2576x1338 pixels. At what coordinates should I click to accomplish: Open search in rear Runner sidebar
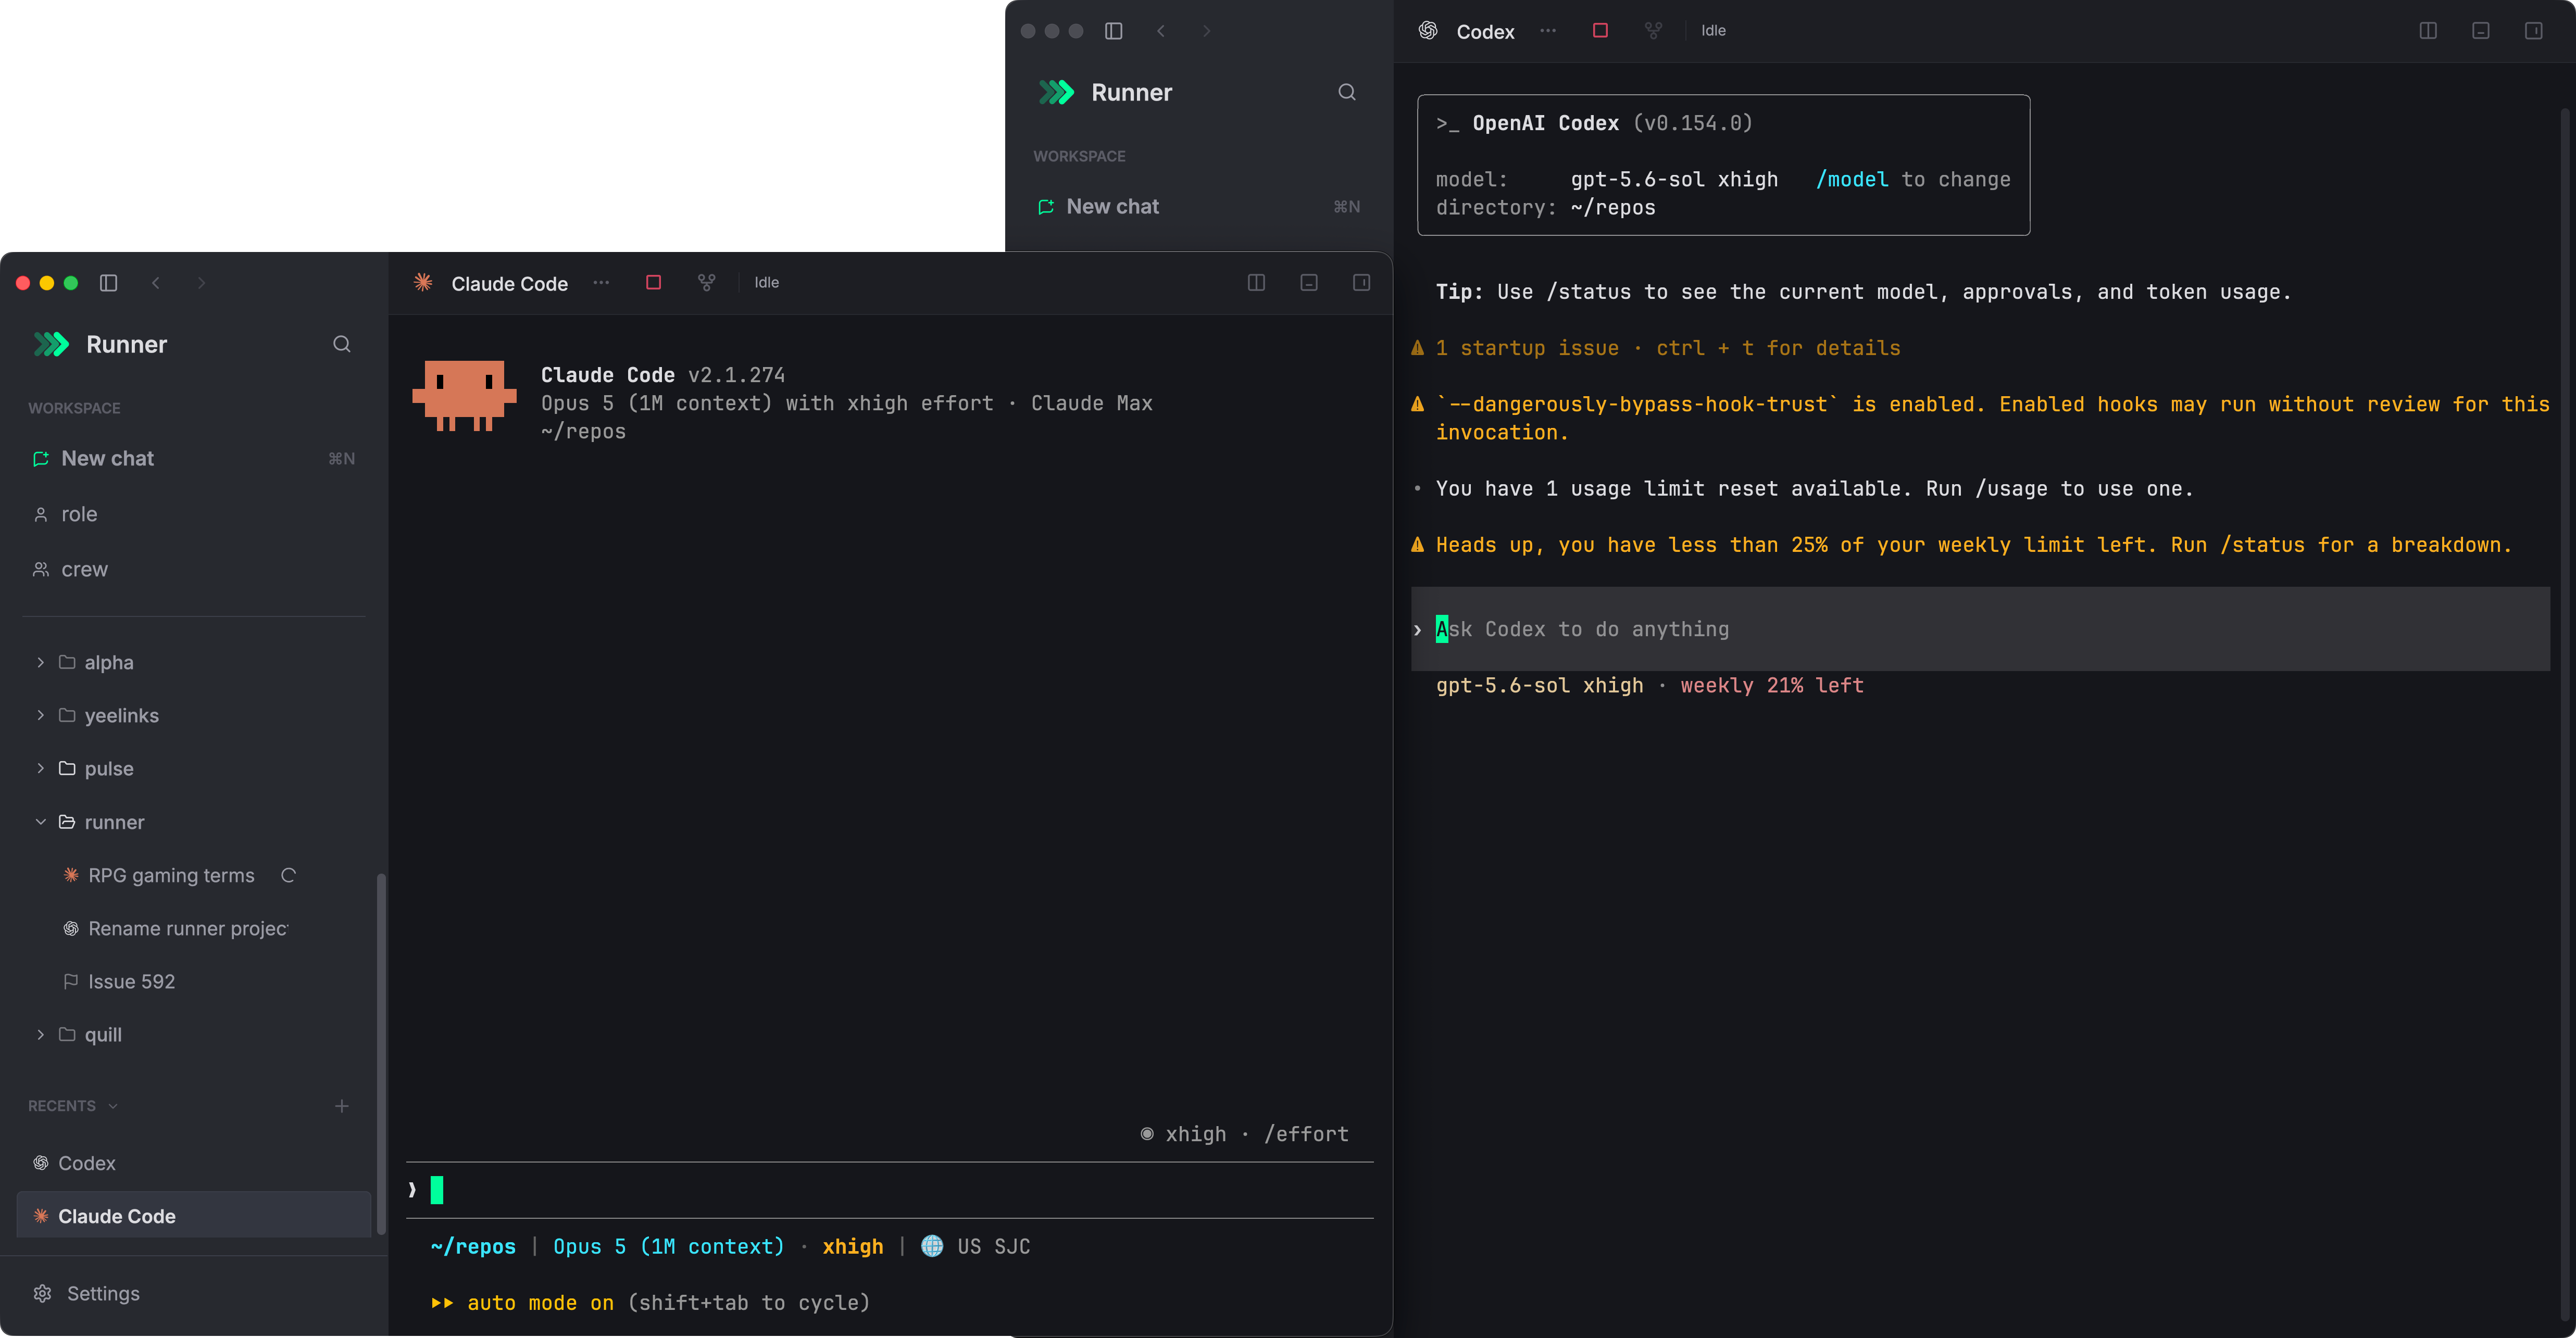(1347, 92)
